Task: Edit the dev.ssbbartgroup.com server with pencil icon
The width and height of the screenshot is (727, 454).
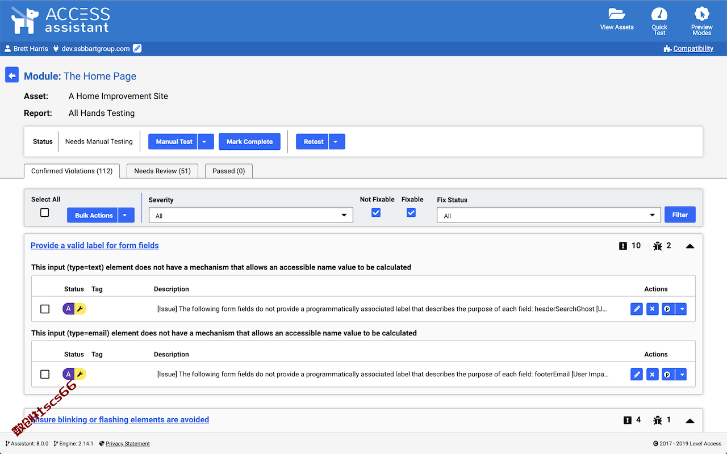Action: pos(137,49)
